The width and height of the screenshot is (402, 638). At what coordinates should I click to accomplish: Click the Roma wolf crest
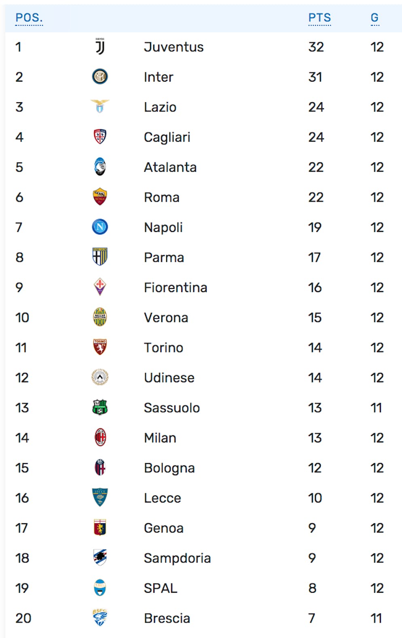tap(100, 197)
